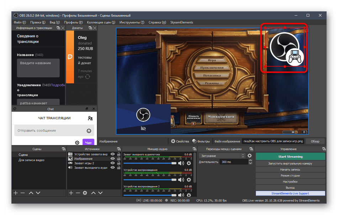
Task: Add a new source with plus icon
Action: click(x=71, y=193)
